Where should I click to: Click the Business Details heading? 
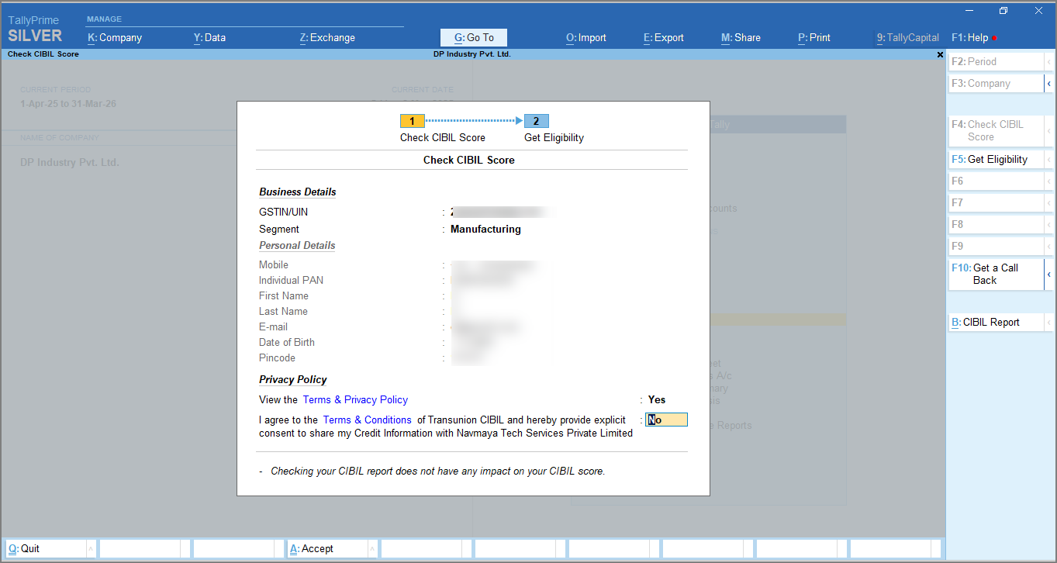pyautogui.click(x=298, y=192)
